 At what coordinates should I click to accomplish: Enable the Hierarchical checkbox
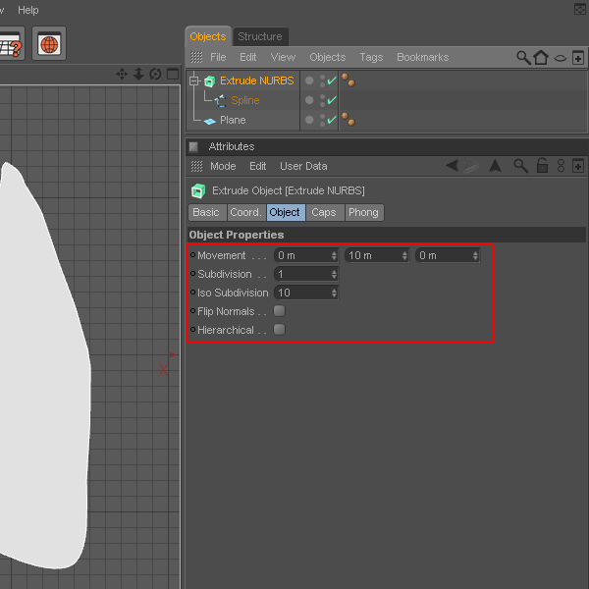tap(279, 330)
